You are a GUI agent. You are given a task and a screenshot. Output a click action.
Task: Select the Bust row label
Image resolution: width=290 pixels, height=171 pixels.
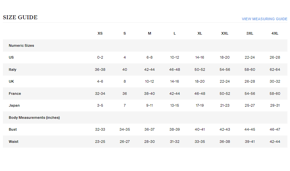[x=13, y=129]
